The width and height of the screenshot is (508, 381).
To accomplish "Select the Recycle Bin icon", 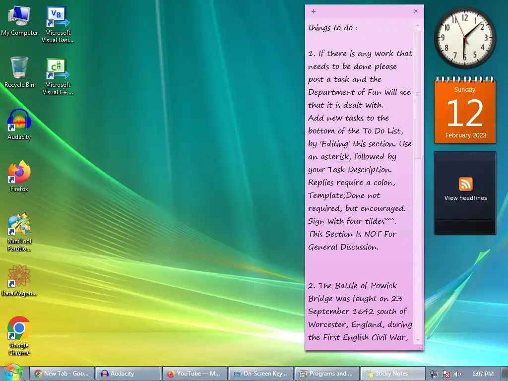I will (19, 72).
